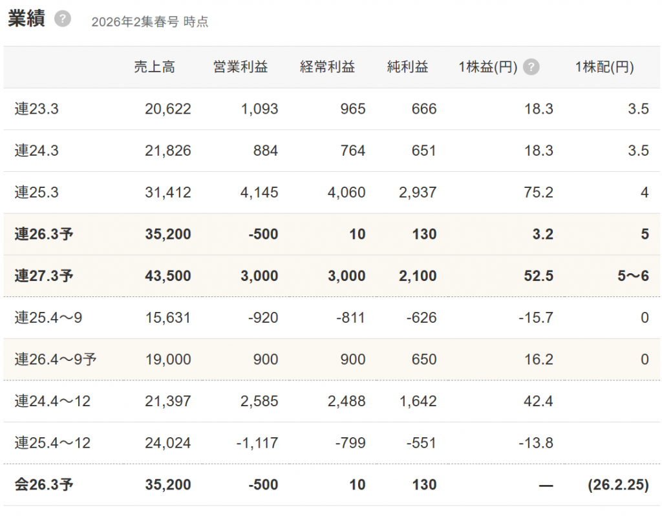Select the 会26.3予 company forecast row label
This screenshot has height=516, width=662.
click(44, 485)
